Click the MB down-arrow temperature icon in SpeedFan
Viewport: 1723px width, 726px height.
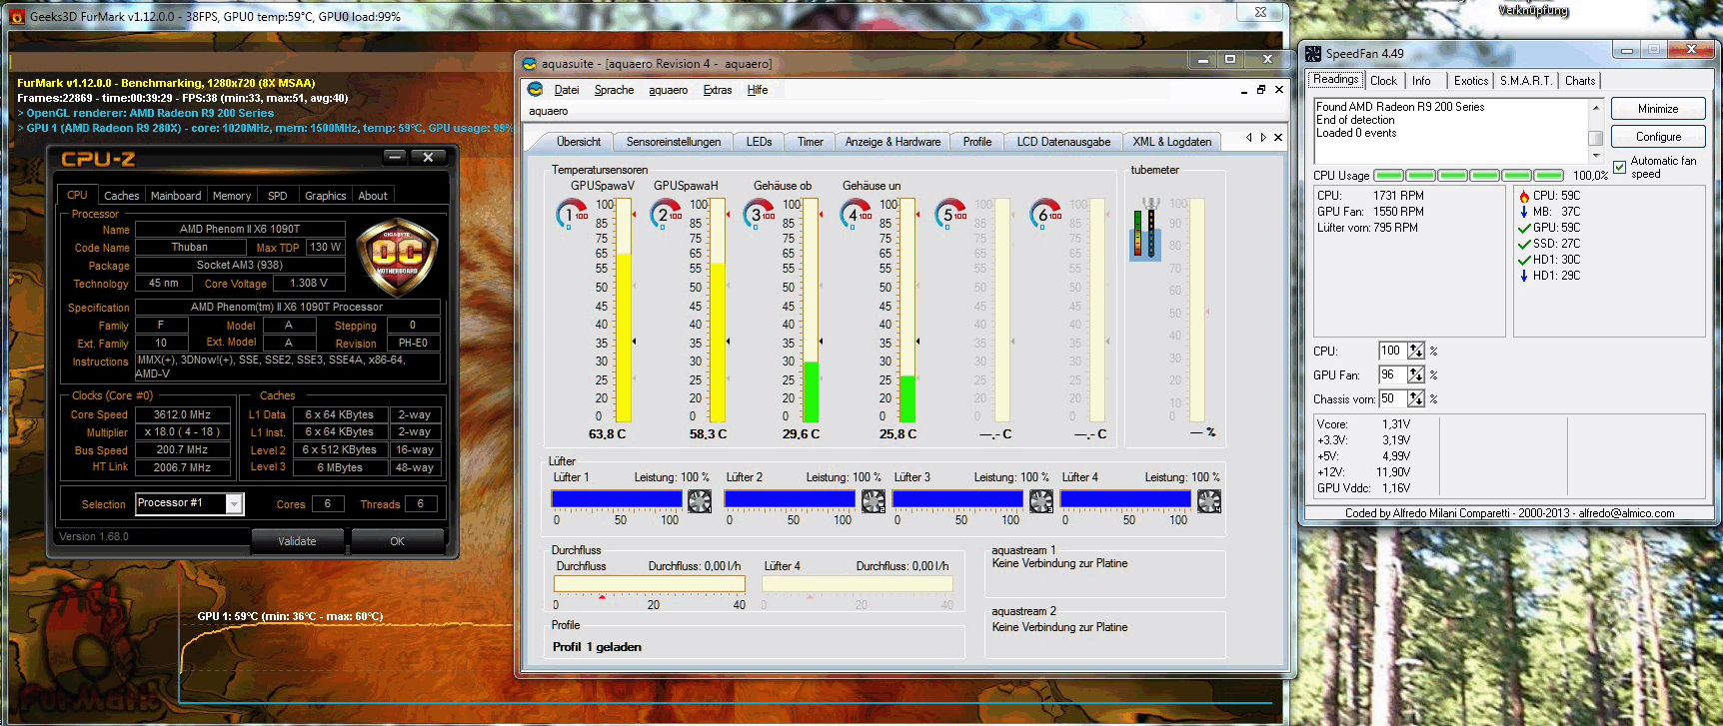coord(1524,212)
